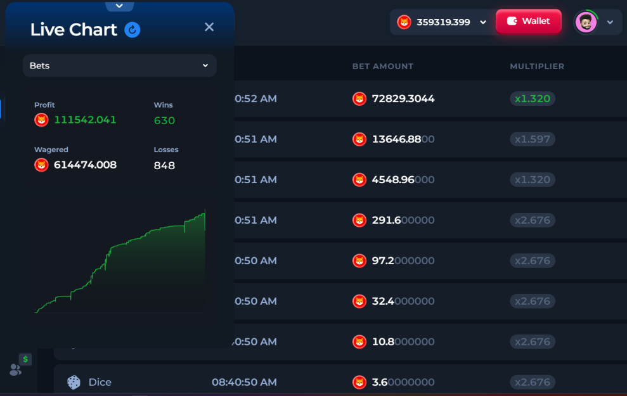Collapse Live Chart with top chevron
Screen dimensions: 627x396
(x=119, y=6)
